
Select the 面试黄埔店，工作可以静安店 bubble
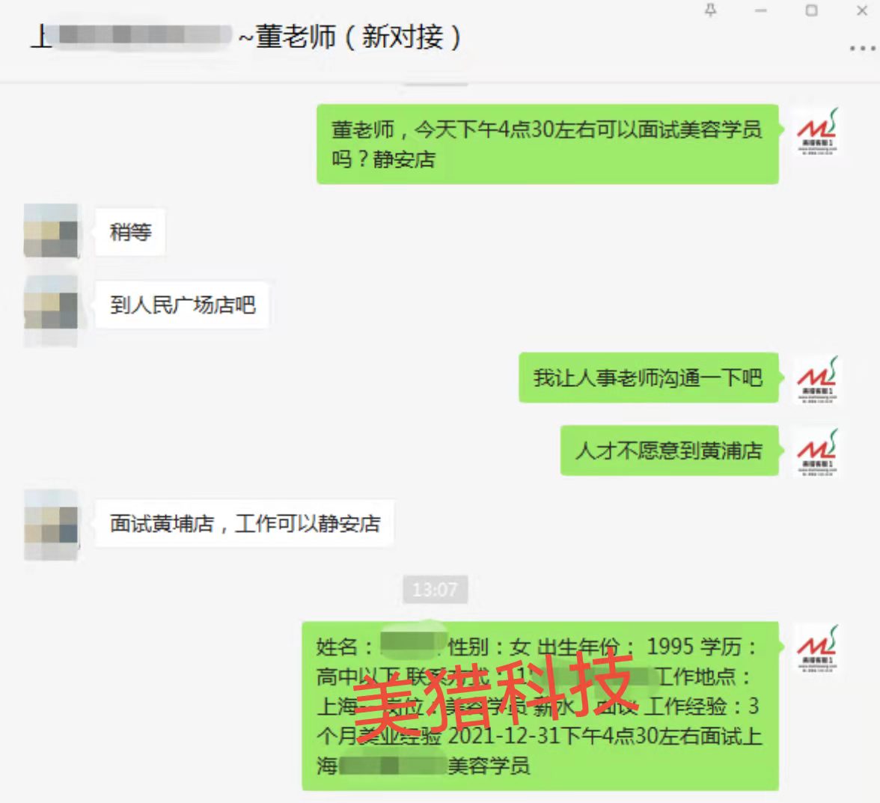click(x=245, y=524)
